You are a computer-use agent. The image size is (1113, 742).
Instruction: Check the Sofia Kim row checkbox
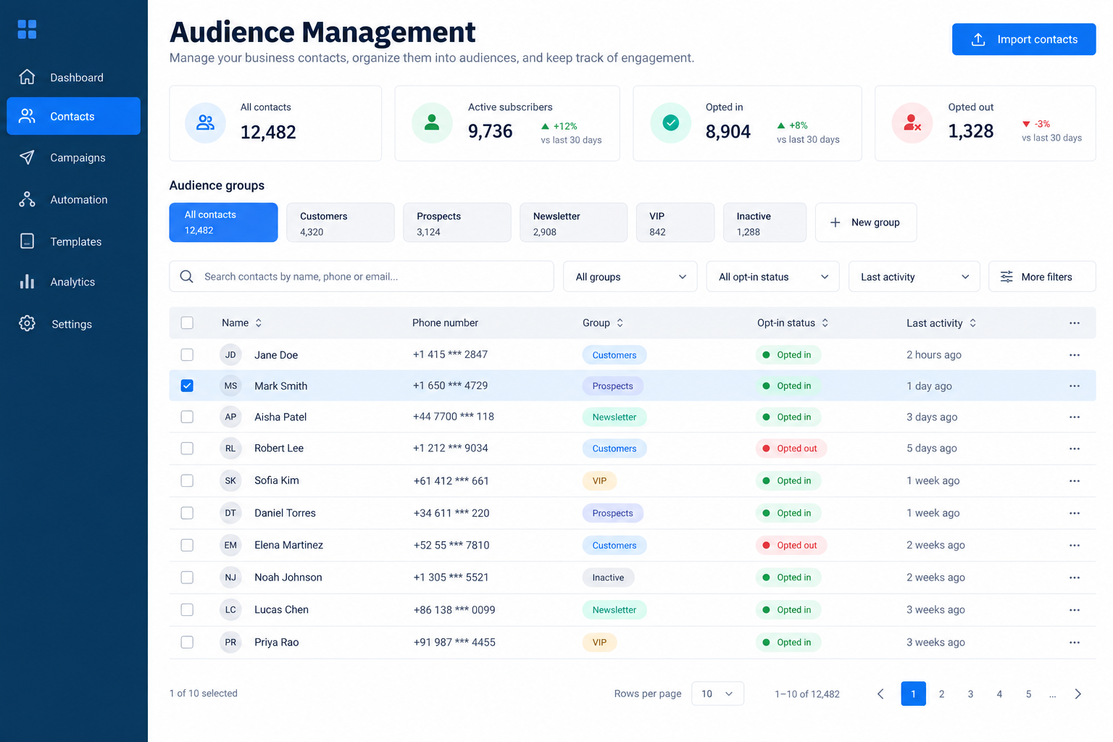[187, 480]
